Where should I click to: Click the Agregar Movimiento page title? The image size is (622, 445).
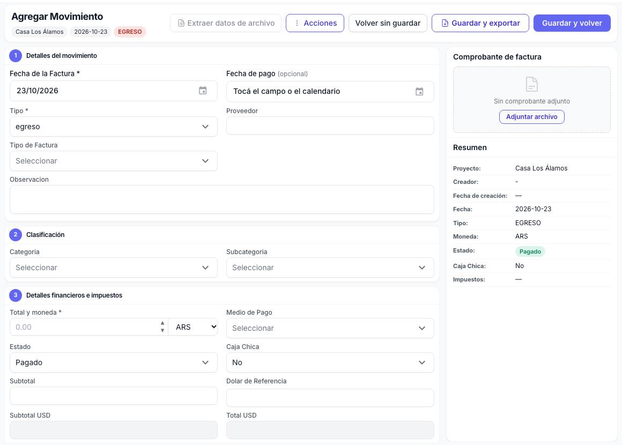pyautogui.click(x=57, y=17)
